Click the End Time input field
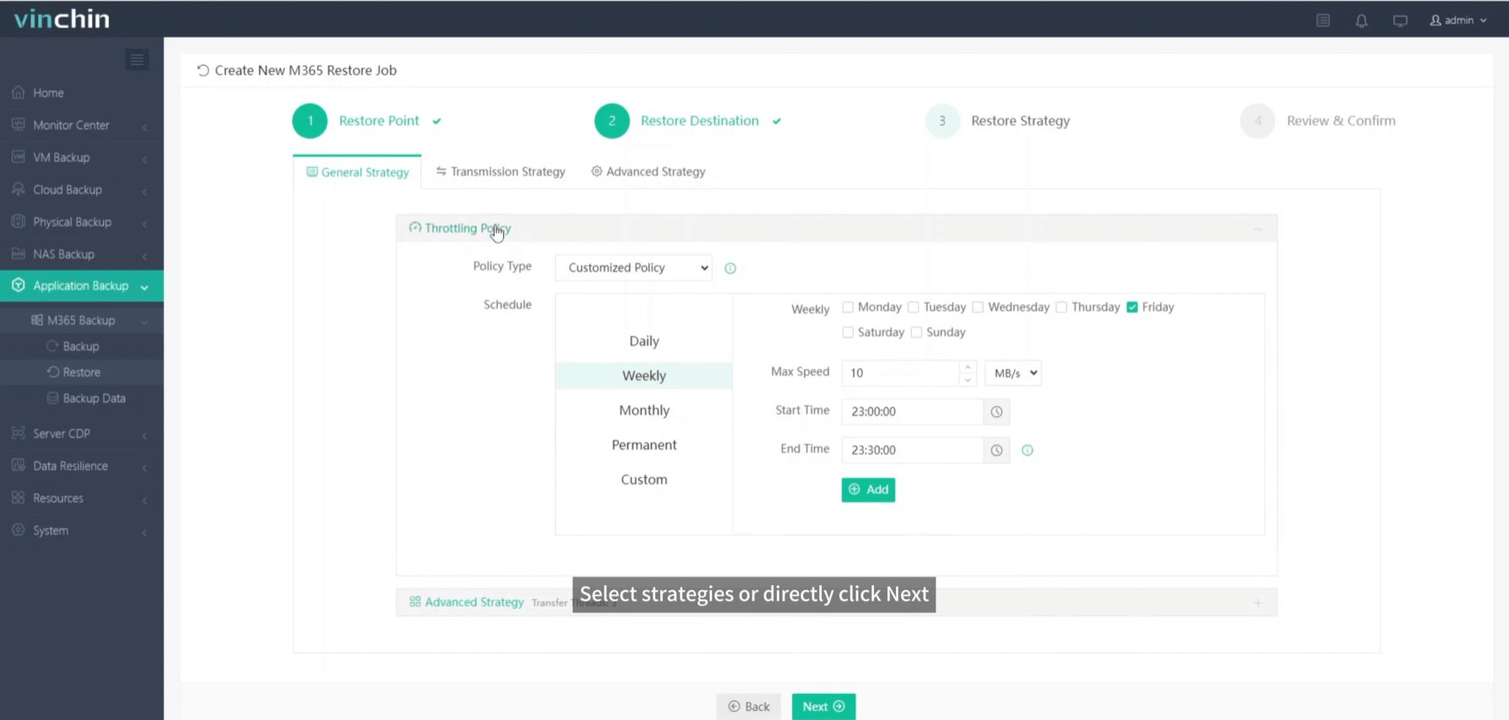Viewport: 1509px width, 720px height. (x=913, y=450)
